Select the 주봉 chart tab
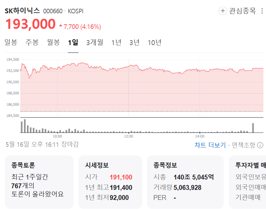The image size is (266, 209). pos(32,42)
